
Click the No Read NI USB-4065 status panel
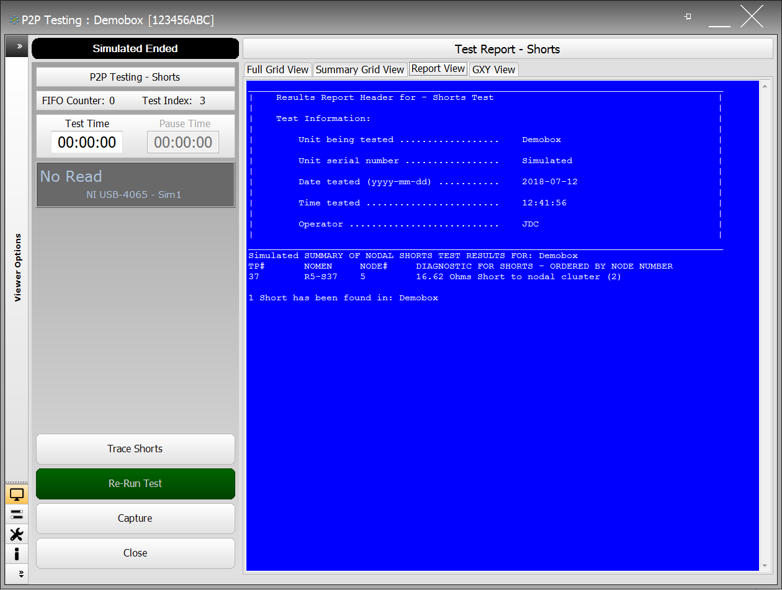coord(135,185)
